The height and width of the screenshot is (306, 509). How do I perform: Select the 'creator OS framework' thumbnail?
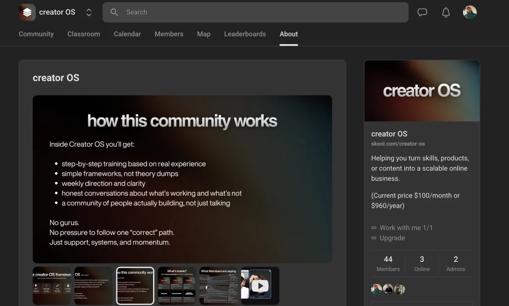52,286
